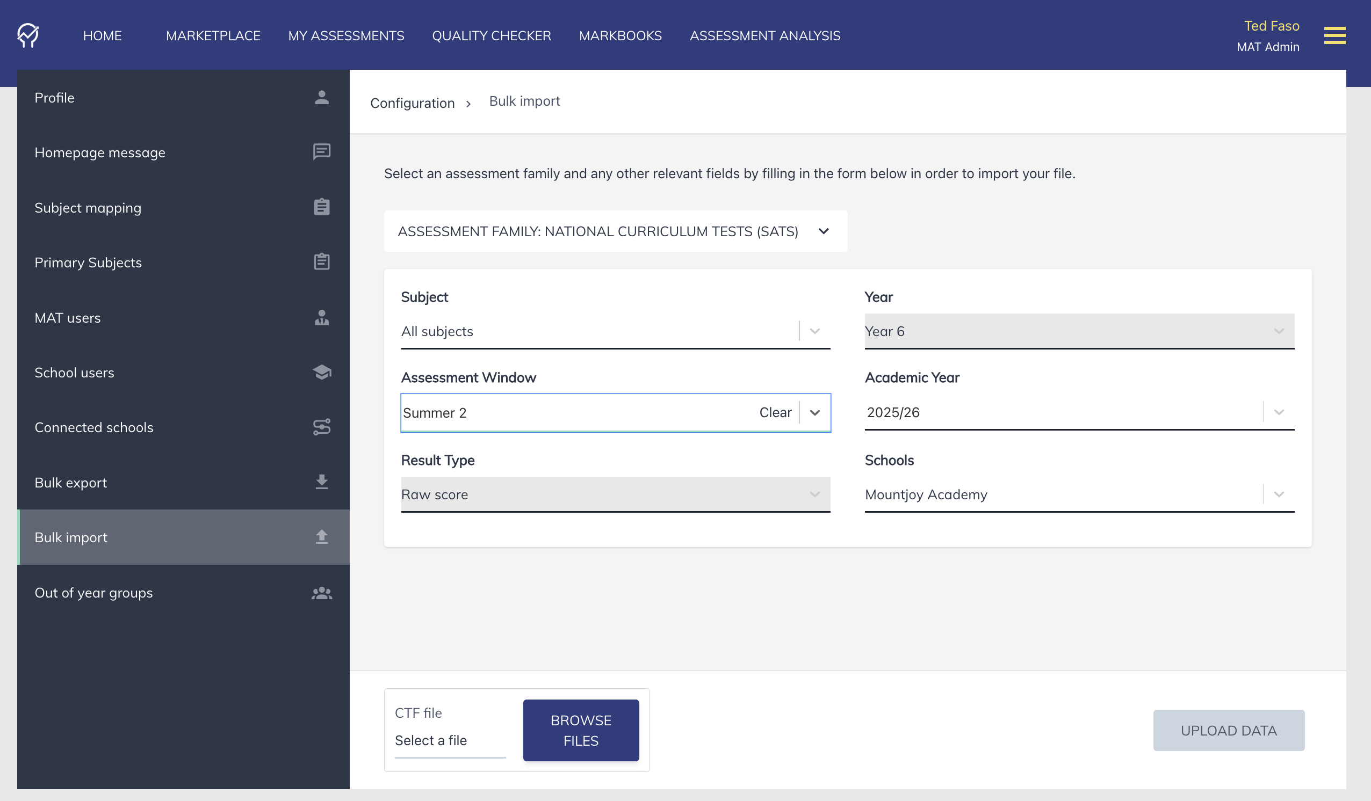Click the BROWSE FILES button
Screen dimensions: 1371x801
point(581,730)
